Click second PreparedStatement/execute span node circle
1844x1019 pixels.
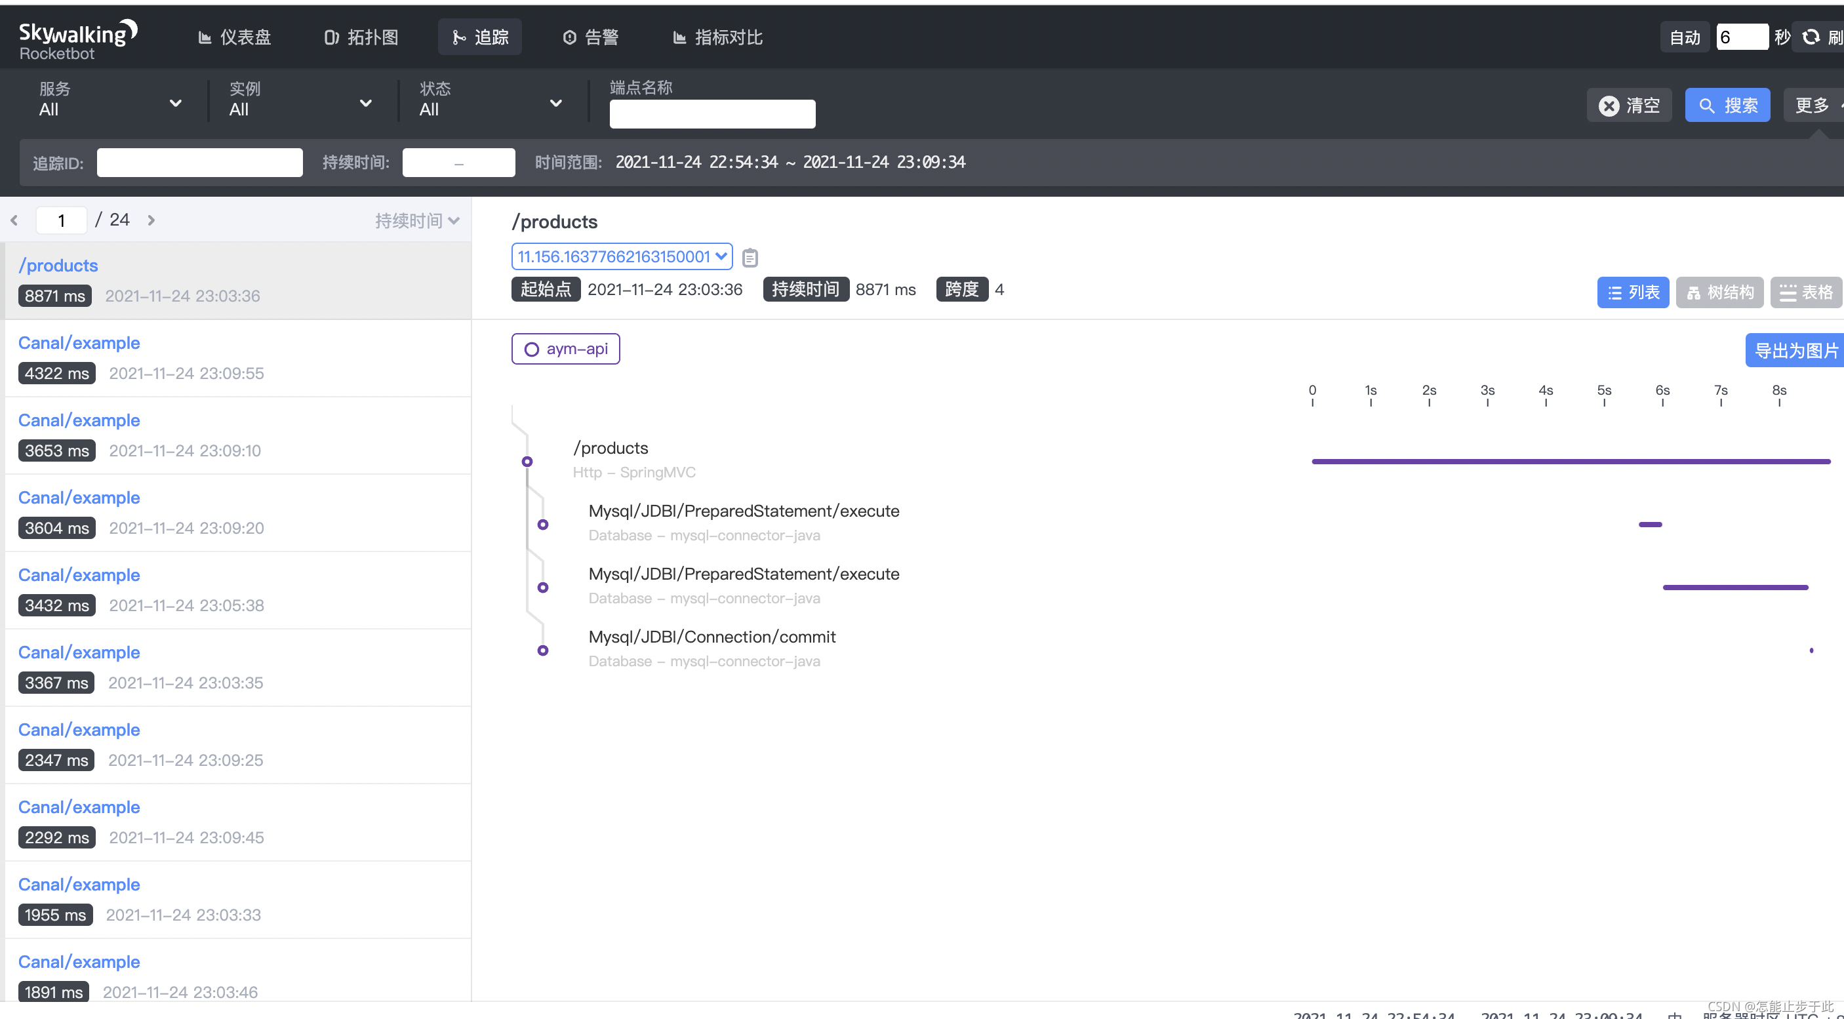pyautogui.click(x=542, y=588)
